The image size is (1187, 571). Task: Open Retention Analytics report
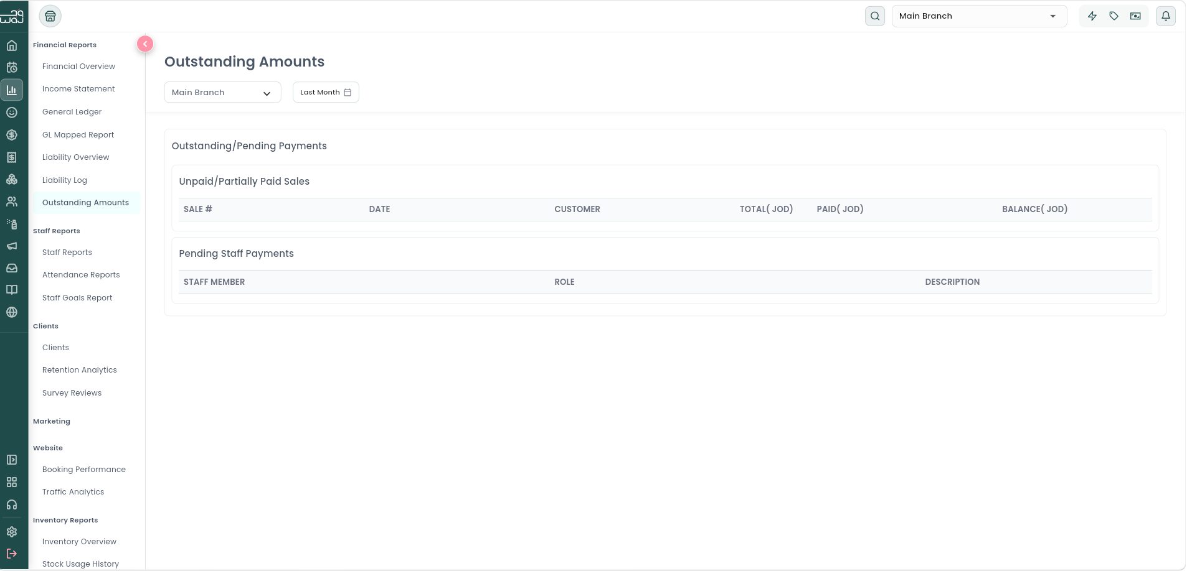(80, 370)
